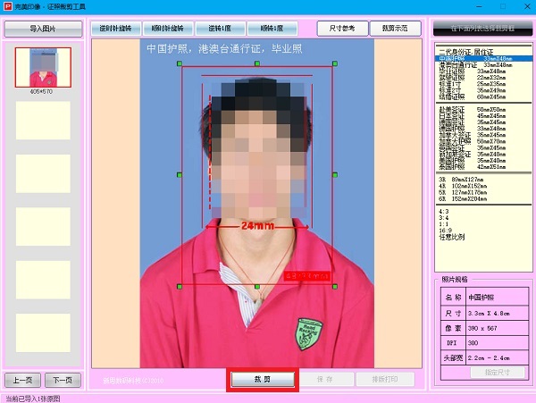Go to previous page with 上一页
The image size is (536, 403).
pos(22,379)
